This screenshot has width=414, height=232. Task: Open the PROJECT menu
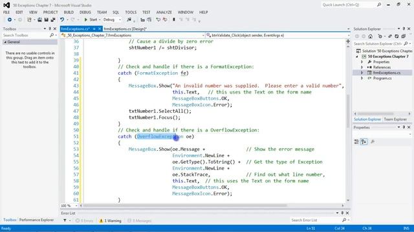coord(50,12)
